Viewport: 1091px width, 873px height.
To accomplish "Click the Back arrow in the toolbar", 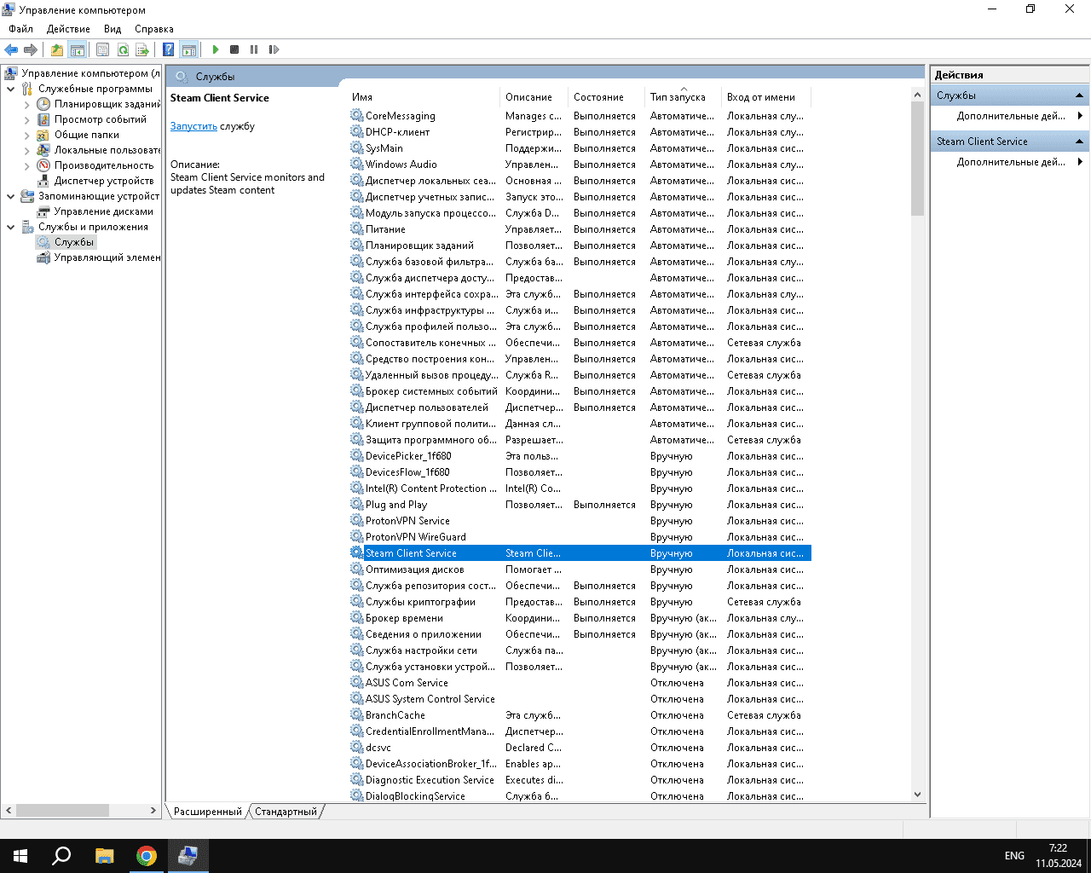I will [11, 49].
